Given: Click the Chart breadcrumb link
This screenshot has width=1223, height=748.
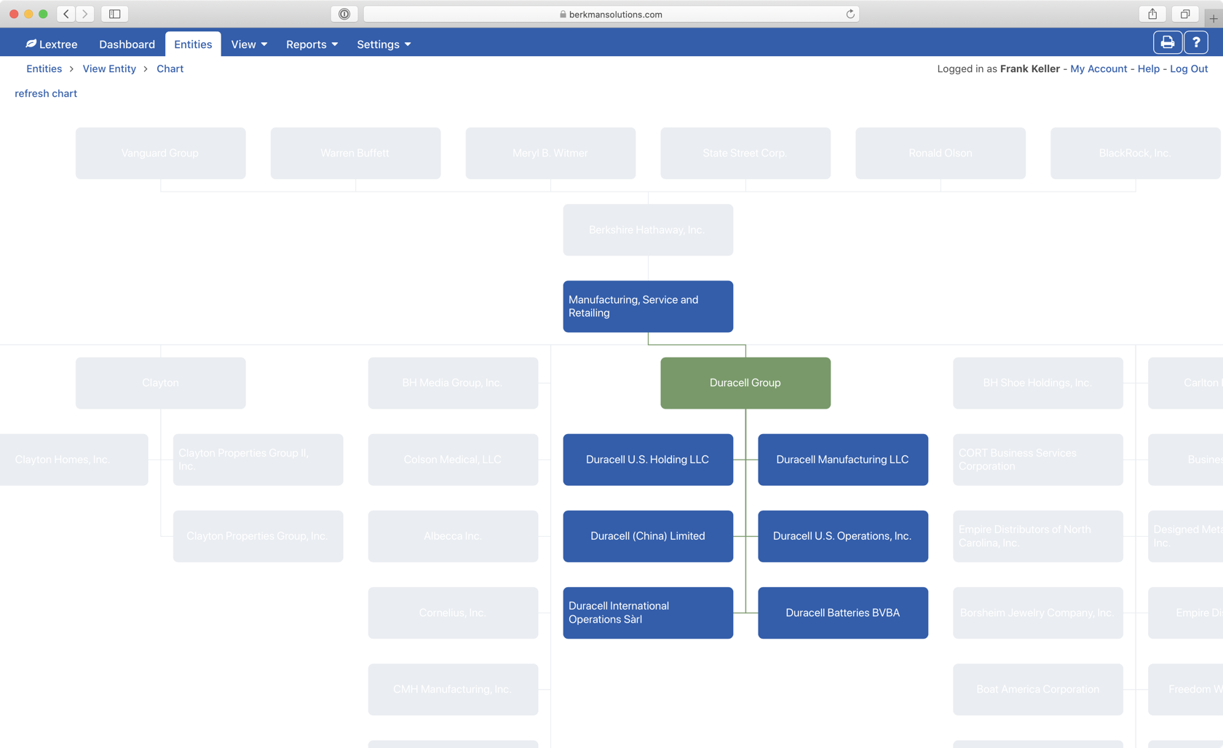Looking at the screenshot, I should pos(170,68).
